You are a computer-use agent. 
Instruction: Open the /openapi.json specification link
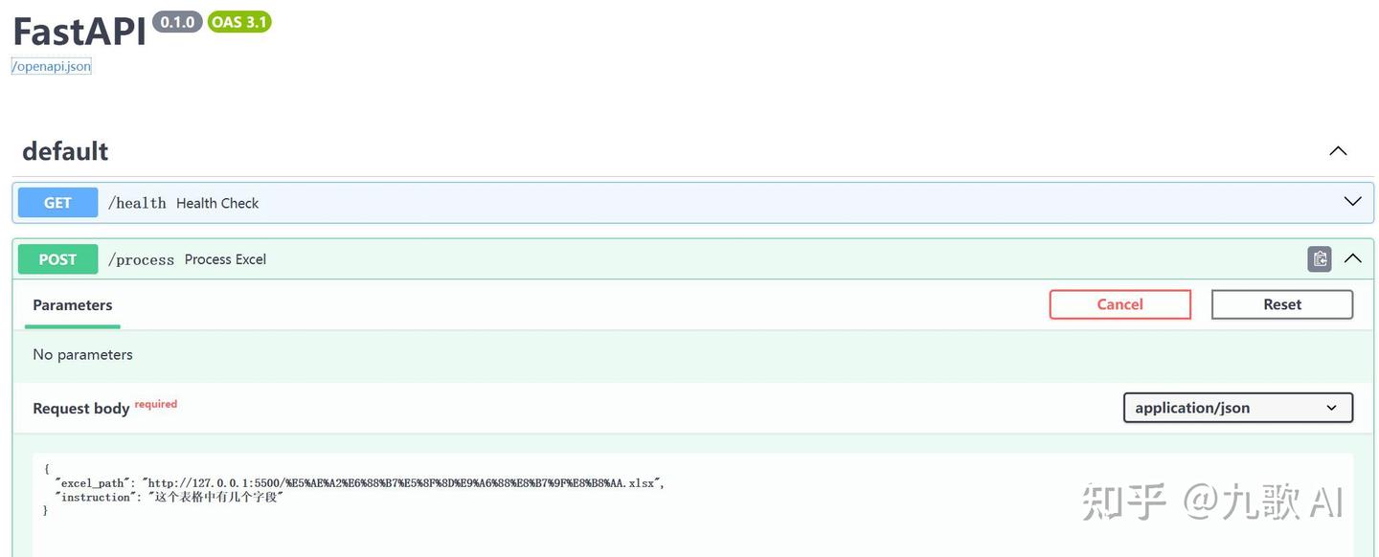pyautogui.click(x=50, y=65)
